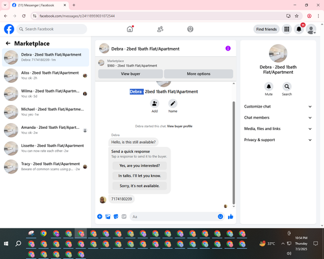Choose a sticker icon in composer

[x=116, y=216]
